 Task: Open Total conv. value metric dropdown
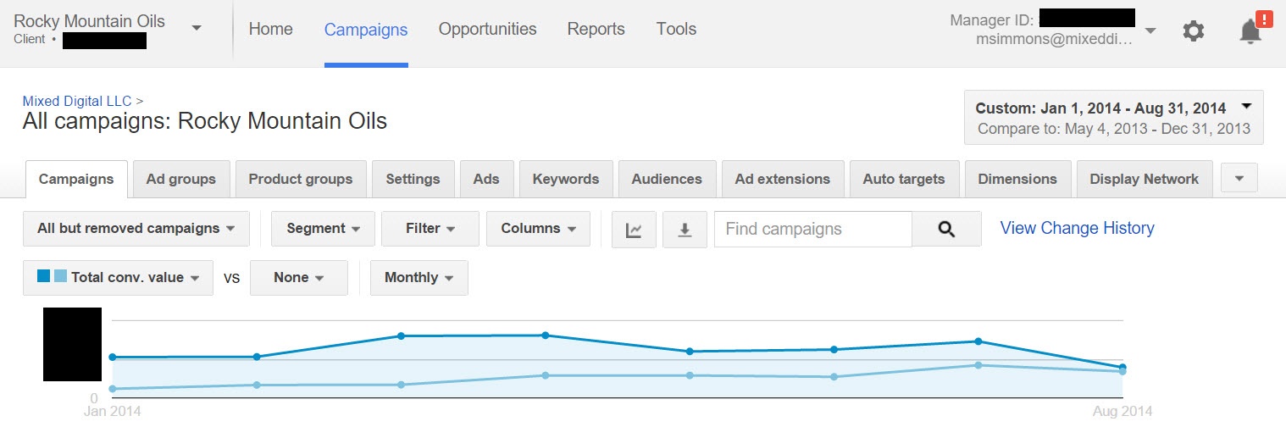[x=118, y=278]
